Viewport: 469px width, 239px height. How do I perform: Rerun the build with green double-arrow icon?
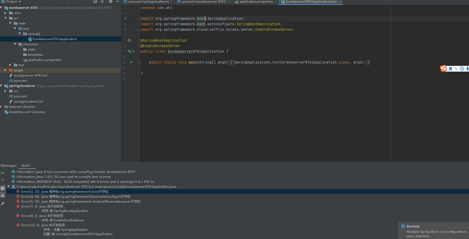point(3,173)
